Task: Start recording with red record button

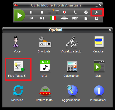Action: point(64,12)
